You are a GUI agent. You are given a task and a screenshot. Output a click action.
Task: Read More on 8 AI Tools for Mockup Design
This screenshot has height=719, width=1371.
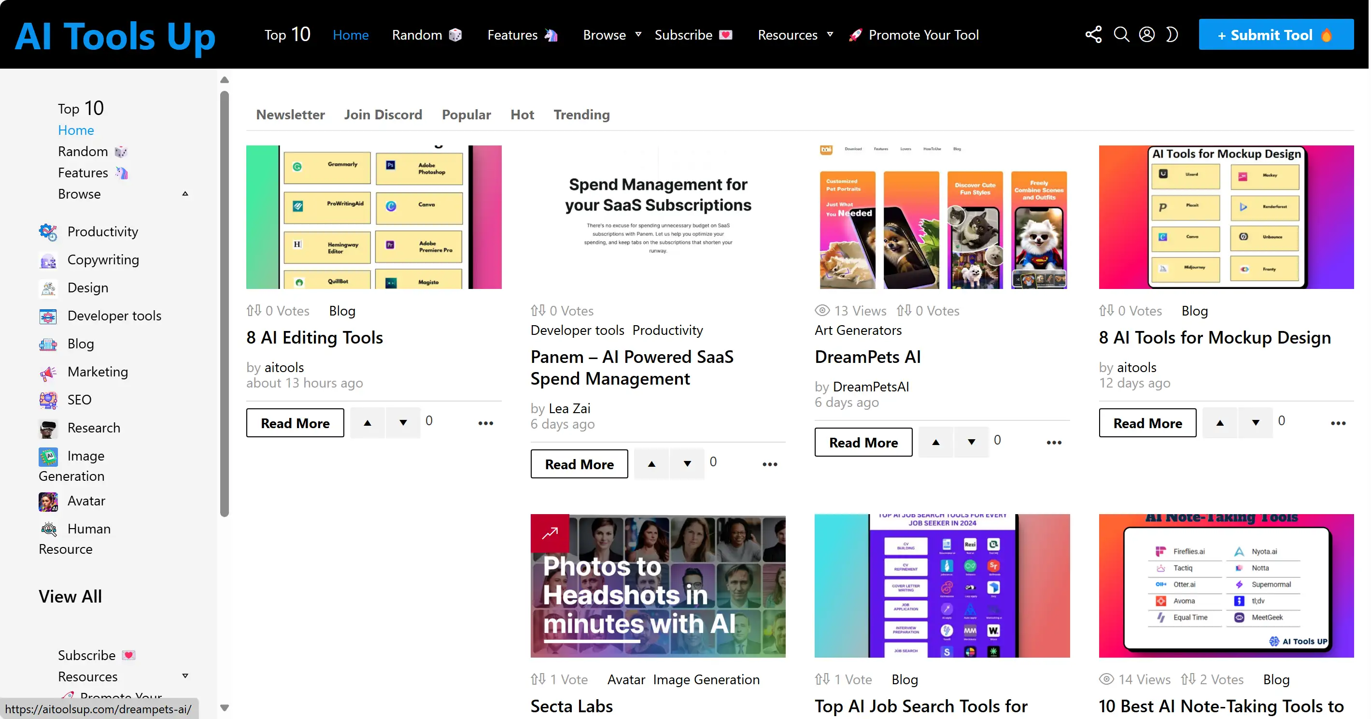click(1147, 423)
